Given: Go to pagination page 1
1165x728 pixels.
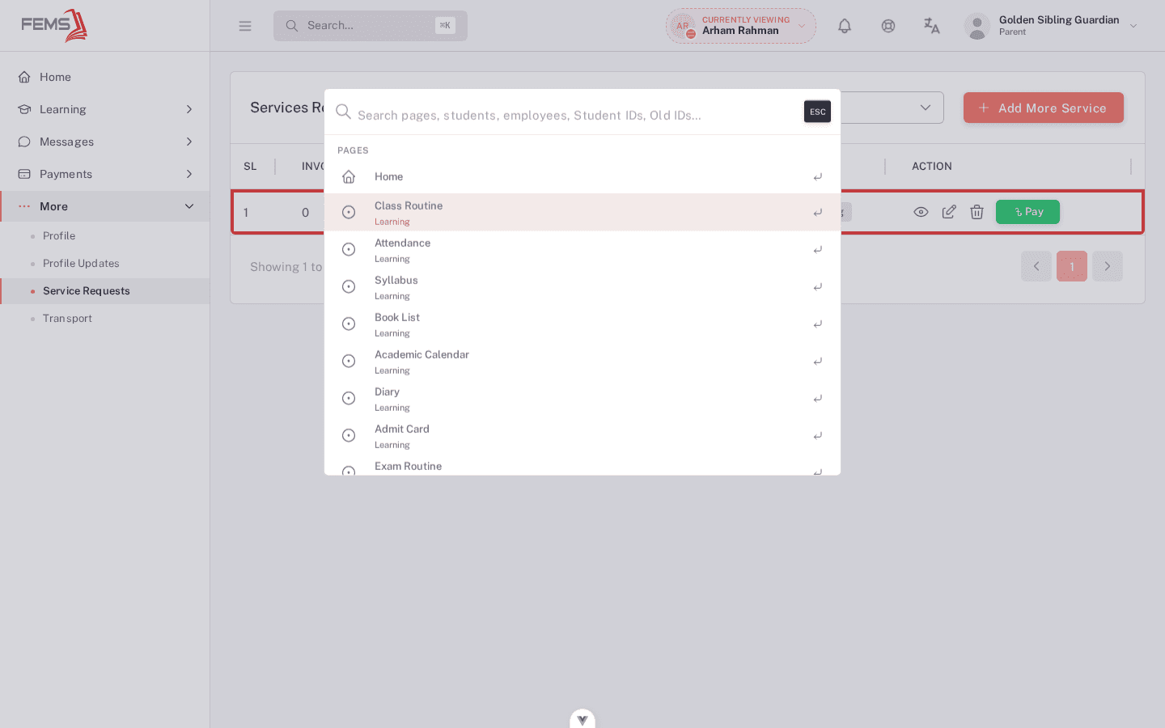Looking at the screenshot, I should tap(1072, 266).
